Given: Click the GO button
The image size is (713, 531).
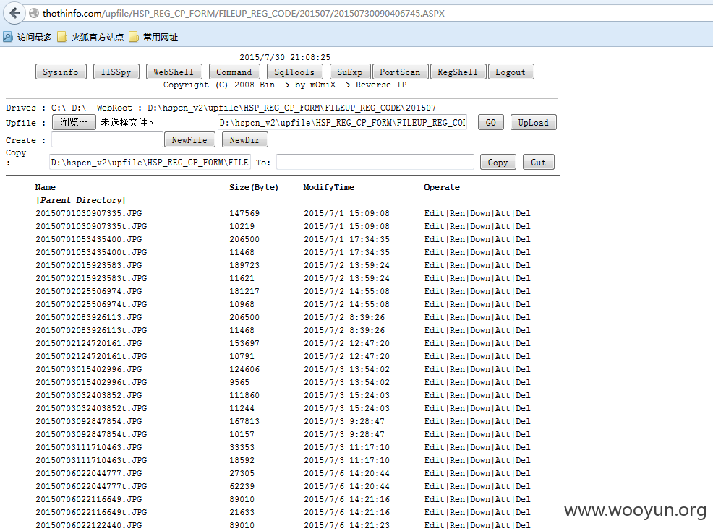Looking at the screenshot, I should [491, 122].
